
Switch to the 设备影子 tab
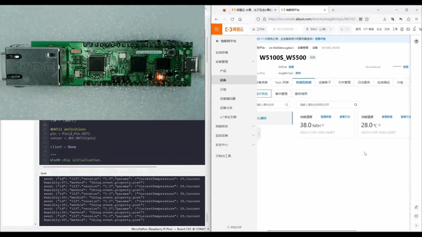(325, 82)
